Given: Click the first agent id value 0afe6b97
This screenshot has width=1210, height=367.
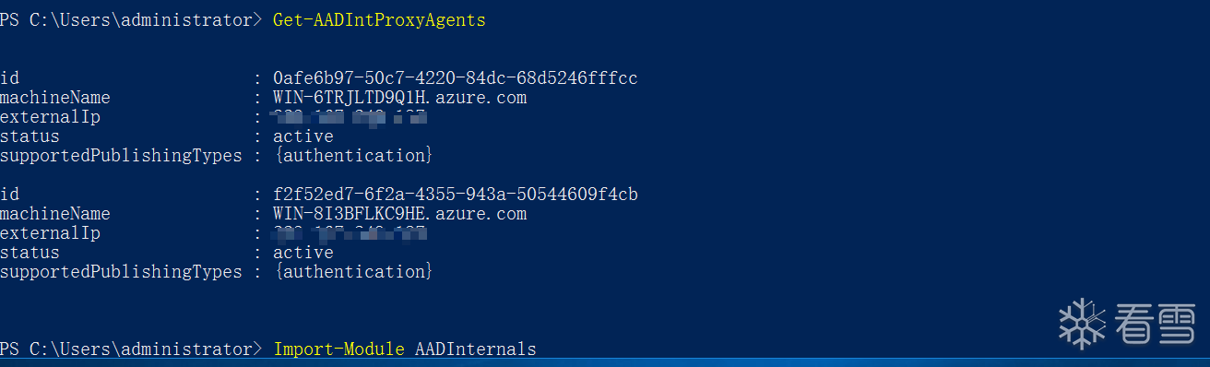Looking at the screenshot, I should [456, 77].
